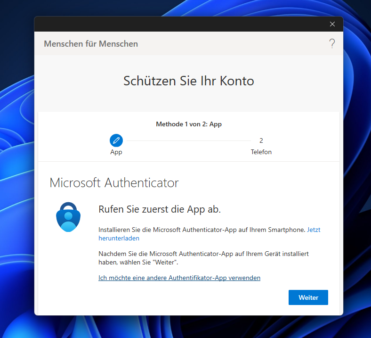Click the "Methode 1 von 2: App" text
The width and height of the screenshot is (371, 338).
188,124
